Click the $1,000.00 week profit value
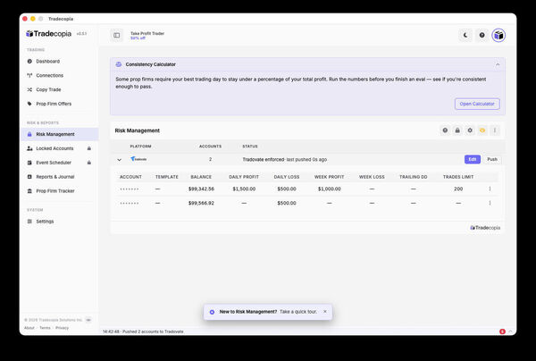The image size is (536, 361). [x=329, y=189]
